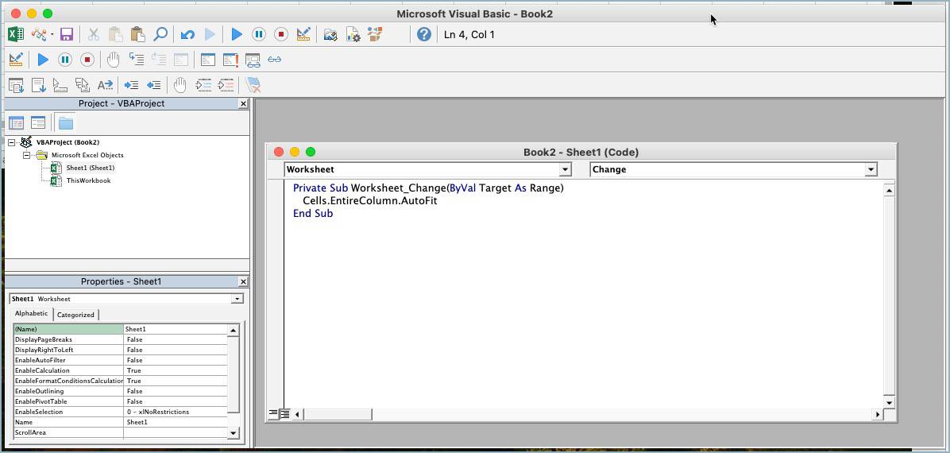
Task: Toggle breakpoint using the hand icon
Action: 114,60
